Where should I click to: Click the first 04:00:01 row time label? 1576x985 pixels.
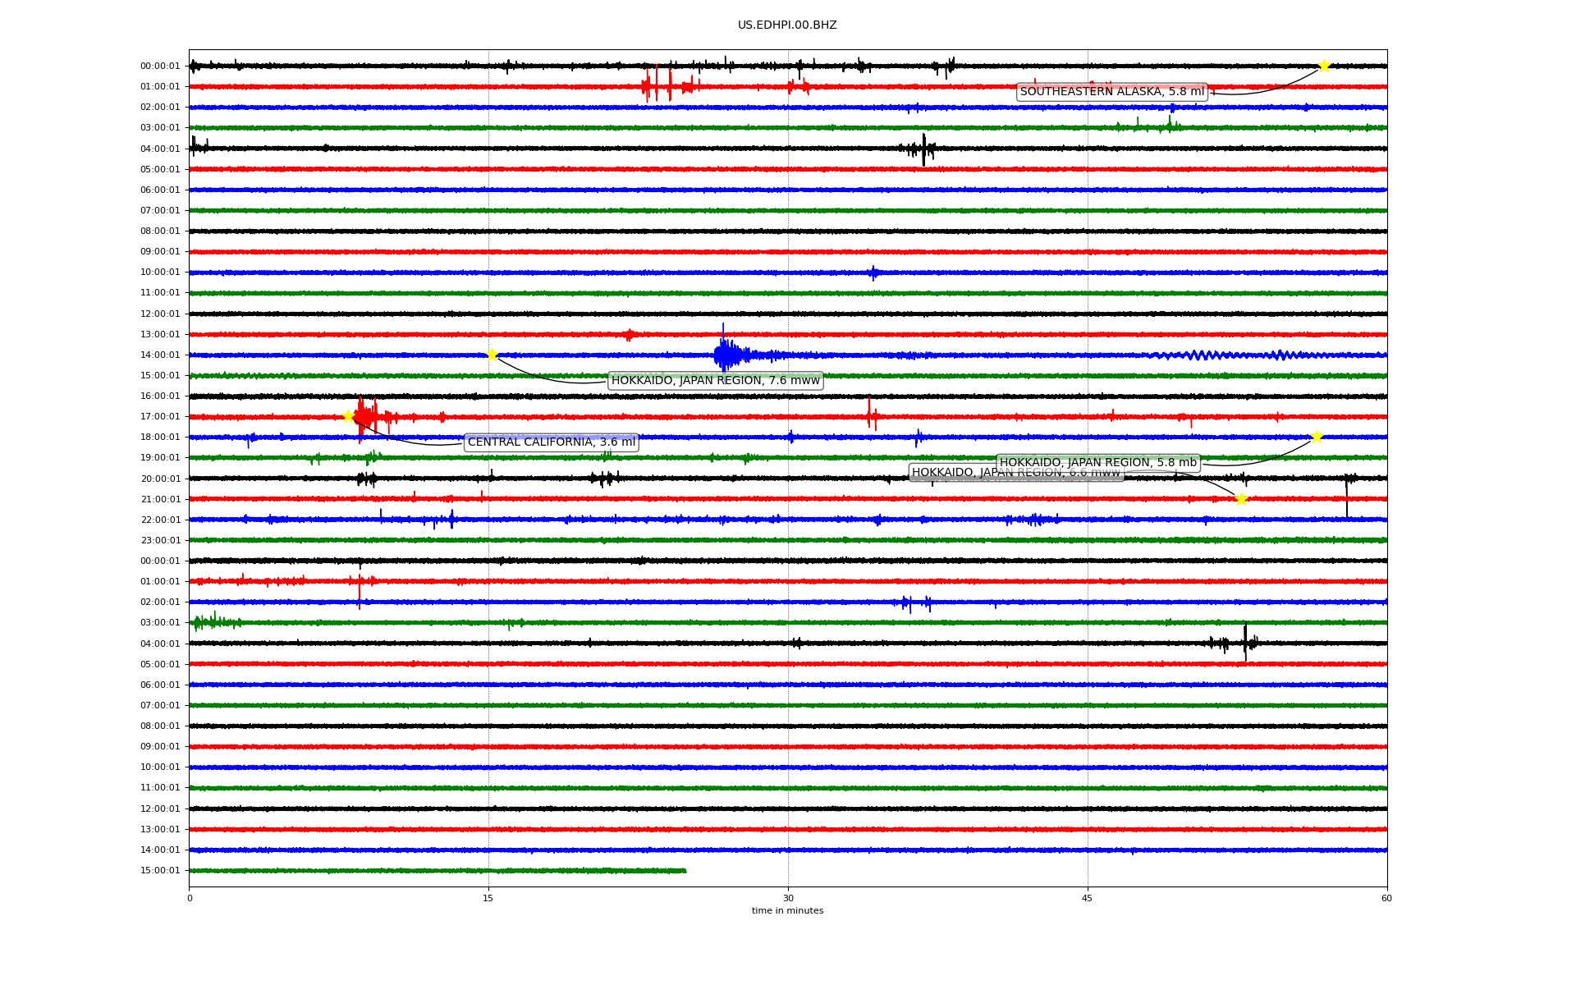(x=160, y=149)
